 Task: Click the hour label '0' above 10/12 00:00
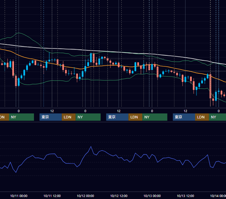(85, 111)
